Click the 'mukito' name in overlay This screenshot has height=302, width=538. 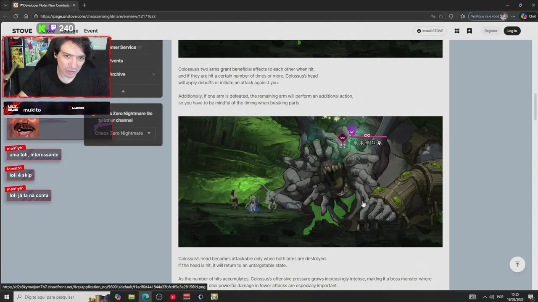(32, 110)
